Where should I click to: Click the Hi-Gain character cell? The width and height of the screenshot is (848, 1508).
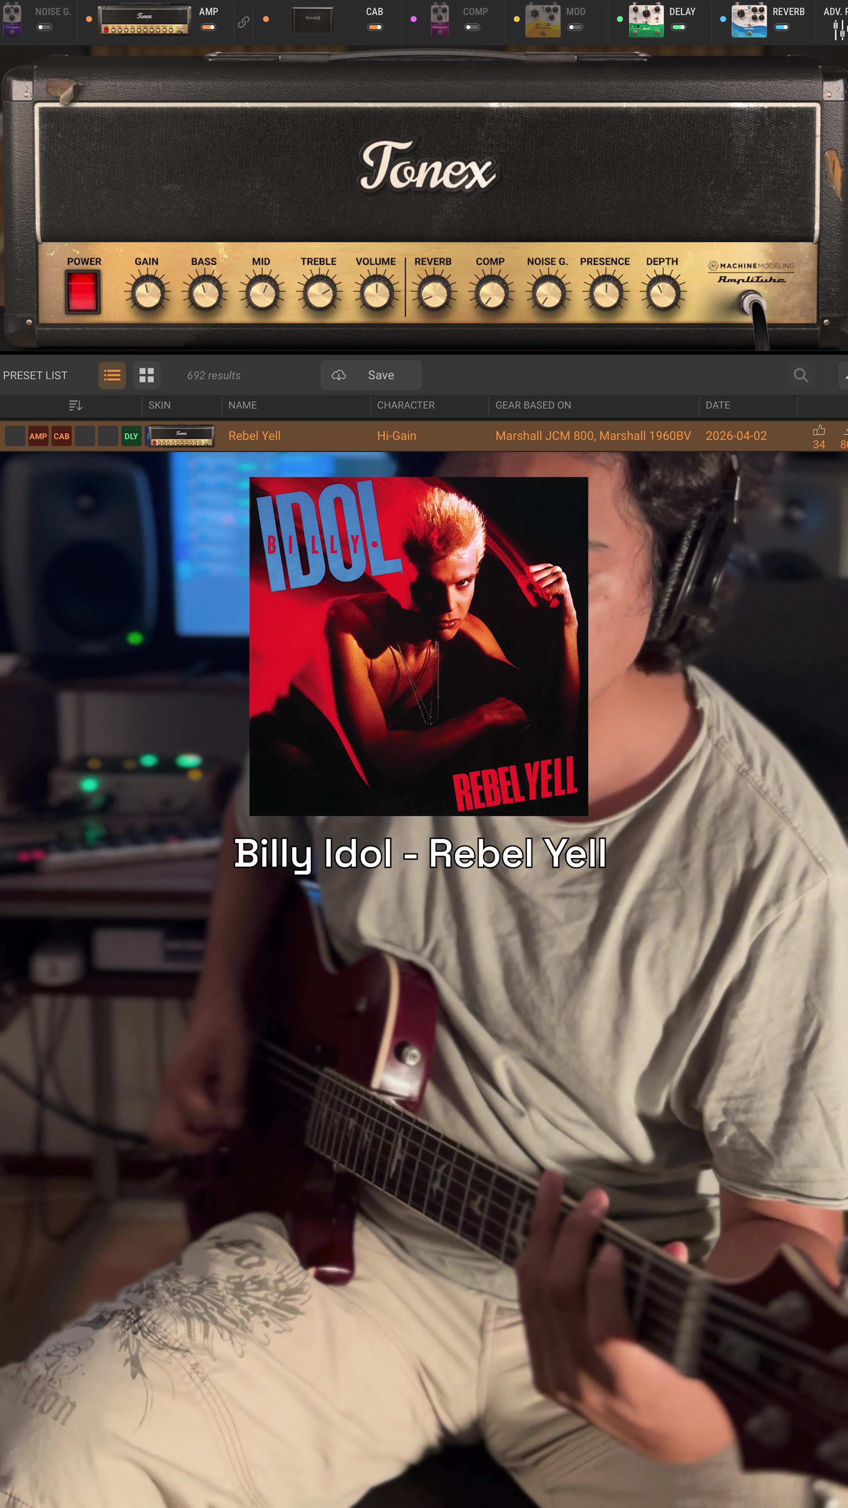pyautogui.click(x=396, y=436)
